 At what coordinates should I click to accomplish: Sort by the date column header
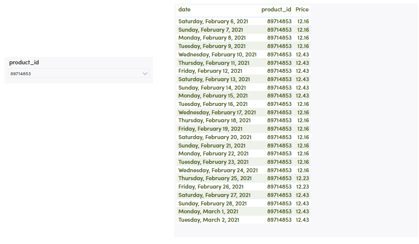184,9
